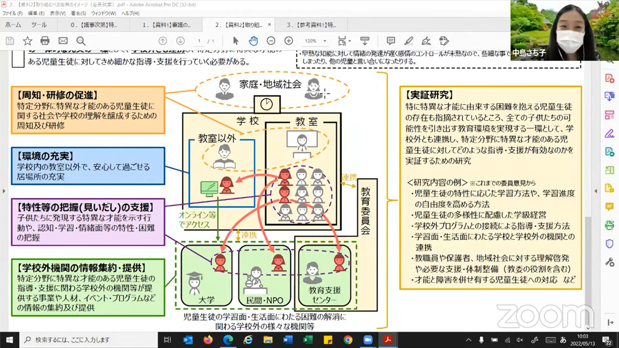This screenshot has height=348, width=619.
Task: Click the taskbar search box
Action: coord(89,339)
